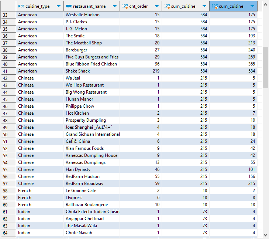Open the cnt_order column filter dropdown
Viewport: 269px width, 239px height.
(156, 6)
